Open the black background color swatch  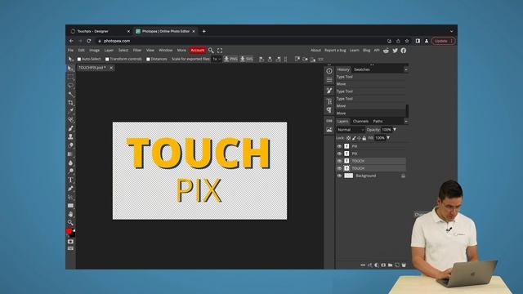[x=73, y=234]
